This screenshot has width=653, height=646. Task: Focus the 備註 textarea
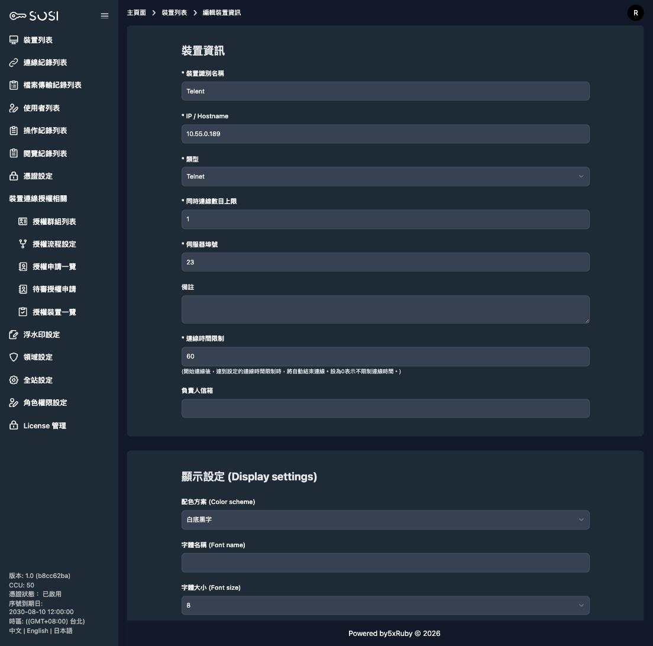tap(385, 309)
